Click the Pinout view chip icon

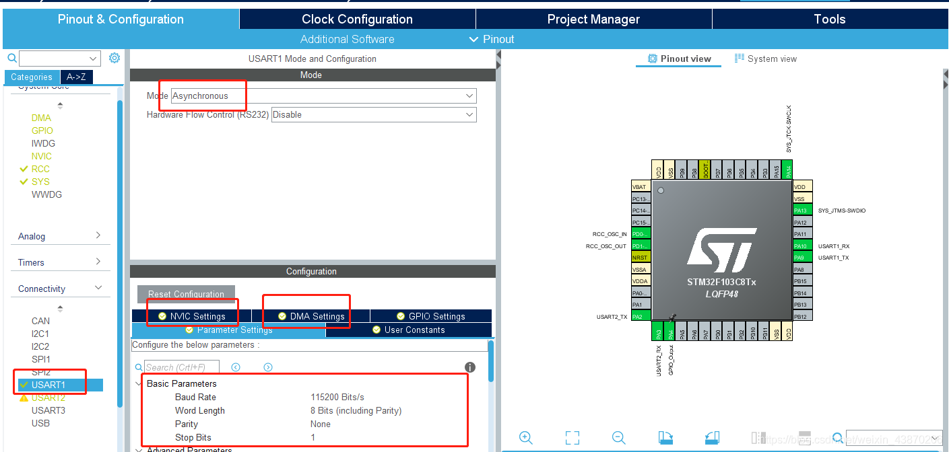653,59
